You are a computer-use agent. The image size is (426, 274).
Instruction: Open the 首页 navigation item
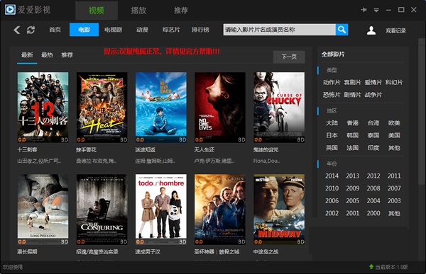(x=55, y=30)
